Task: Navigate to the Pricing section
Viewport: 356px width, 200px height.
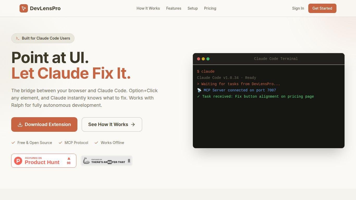Action: pyautogui.click(x=210, y=8)
